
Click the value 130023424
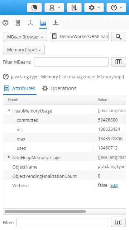click(x=109, y=129)
